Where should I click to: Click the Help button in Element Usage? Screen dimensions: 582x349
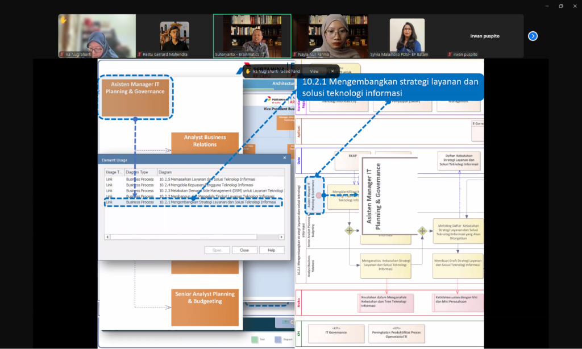271,250
